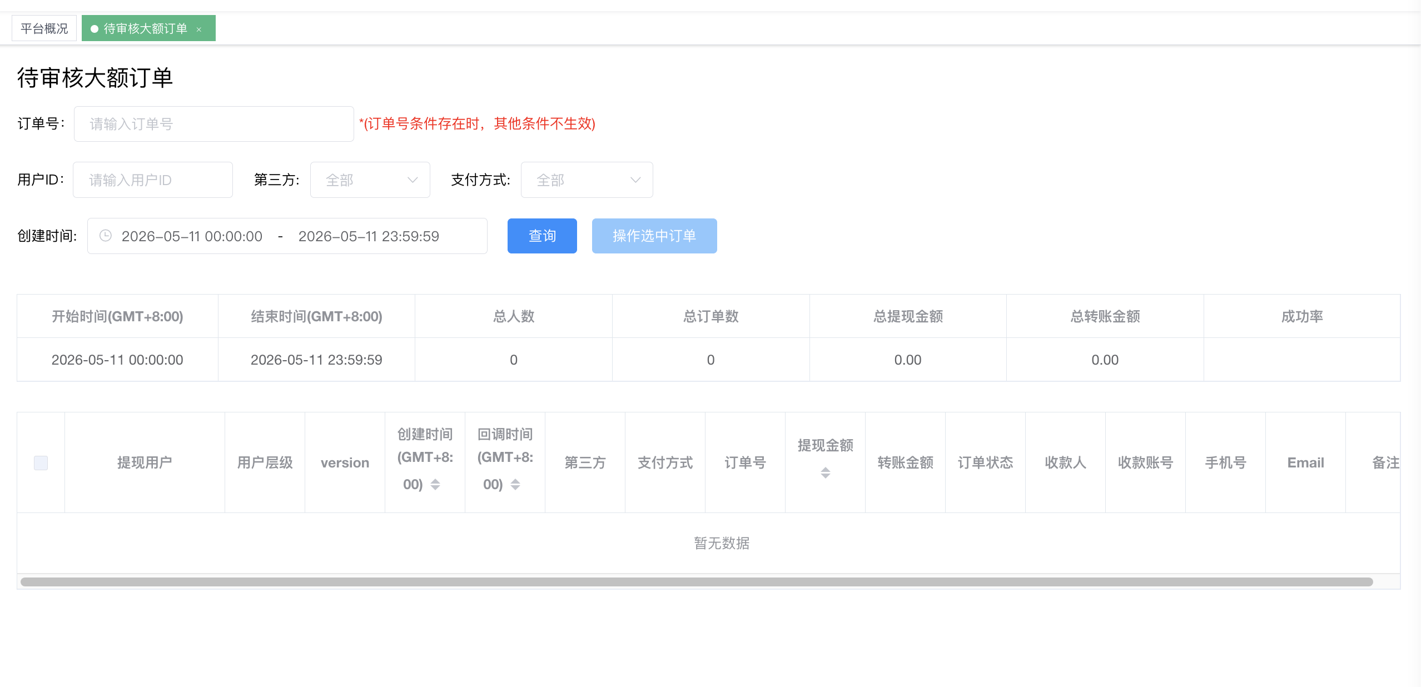This screenshot has width=1421, height=687.
Task: Click the 订单号 table column header
Action: pyautogui.click(x=746, y=462)
